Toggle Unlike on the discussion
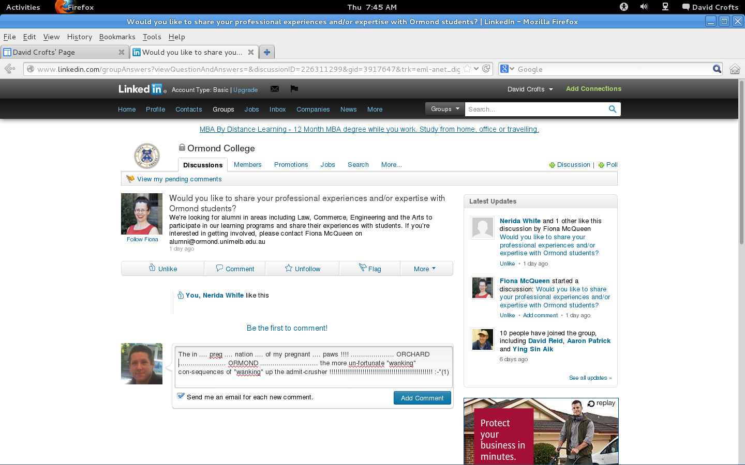Image resolution: width=745 pixels, height=465 pixels. 163,269
